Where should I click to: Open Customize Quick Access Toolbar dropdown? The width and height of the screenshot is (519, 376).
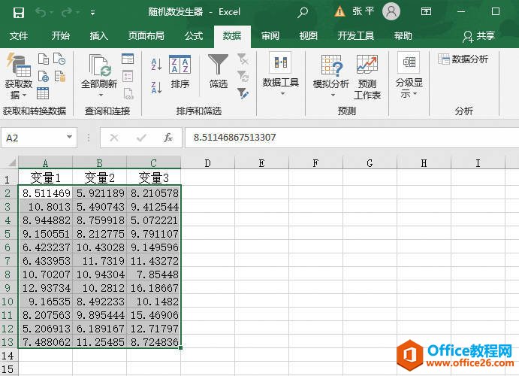point(93,13)
